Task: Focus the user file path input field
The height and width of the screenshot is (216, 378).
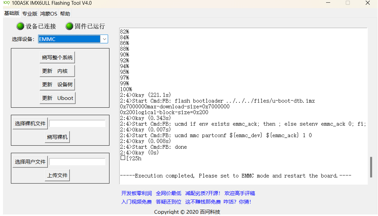Action: pyautogui.click(x=77, y=162)
